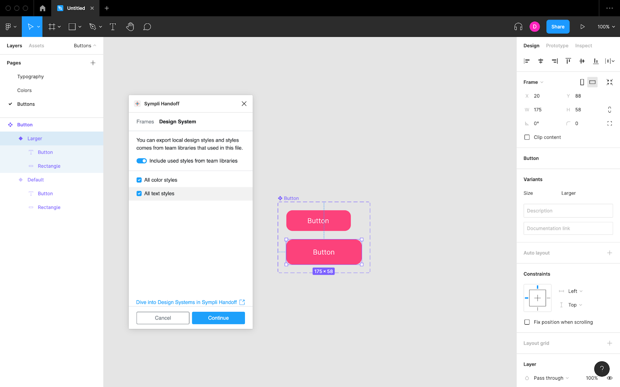The width and height of the screenshot is (620, 387).
Task: Select the Colors page
Action: pos(24,91)
